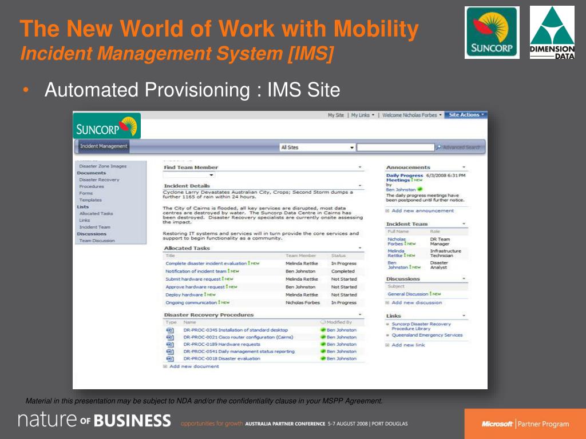Image resolution: width=586 pixels, height=439 pixels.
Task: Open Allocated Tasks in Lists sidebar
Action: pos(96,214)
